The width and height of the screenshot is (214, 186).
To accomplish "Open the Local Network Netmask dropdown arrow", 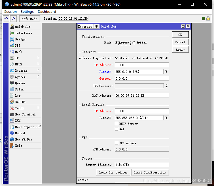I will (x=166, y=118).
